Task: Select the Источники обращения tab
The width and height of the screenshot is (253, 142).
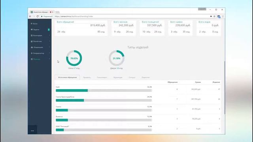Action: point(68,77)
